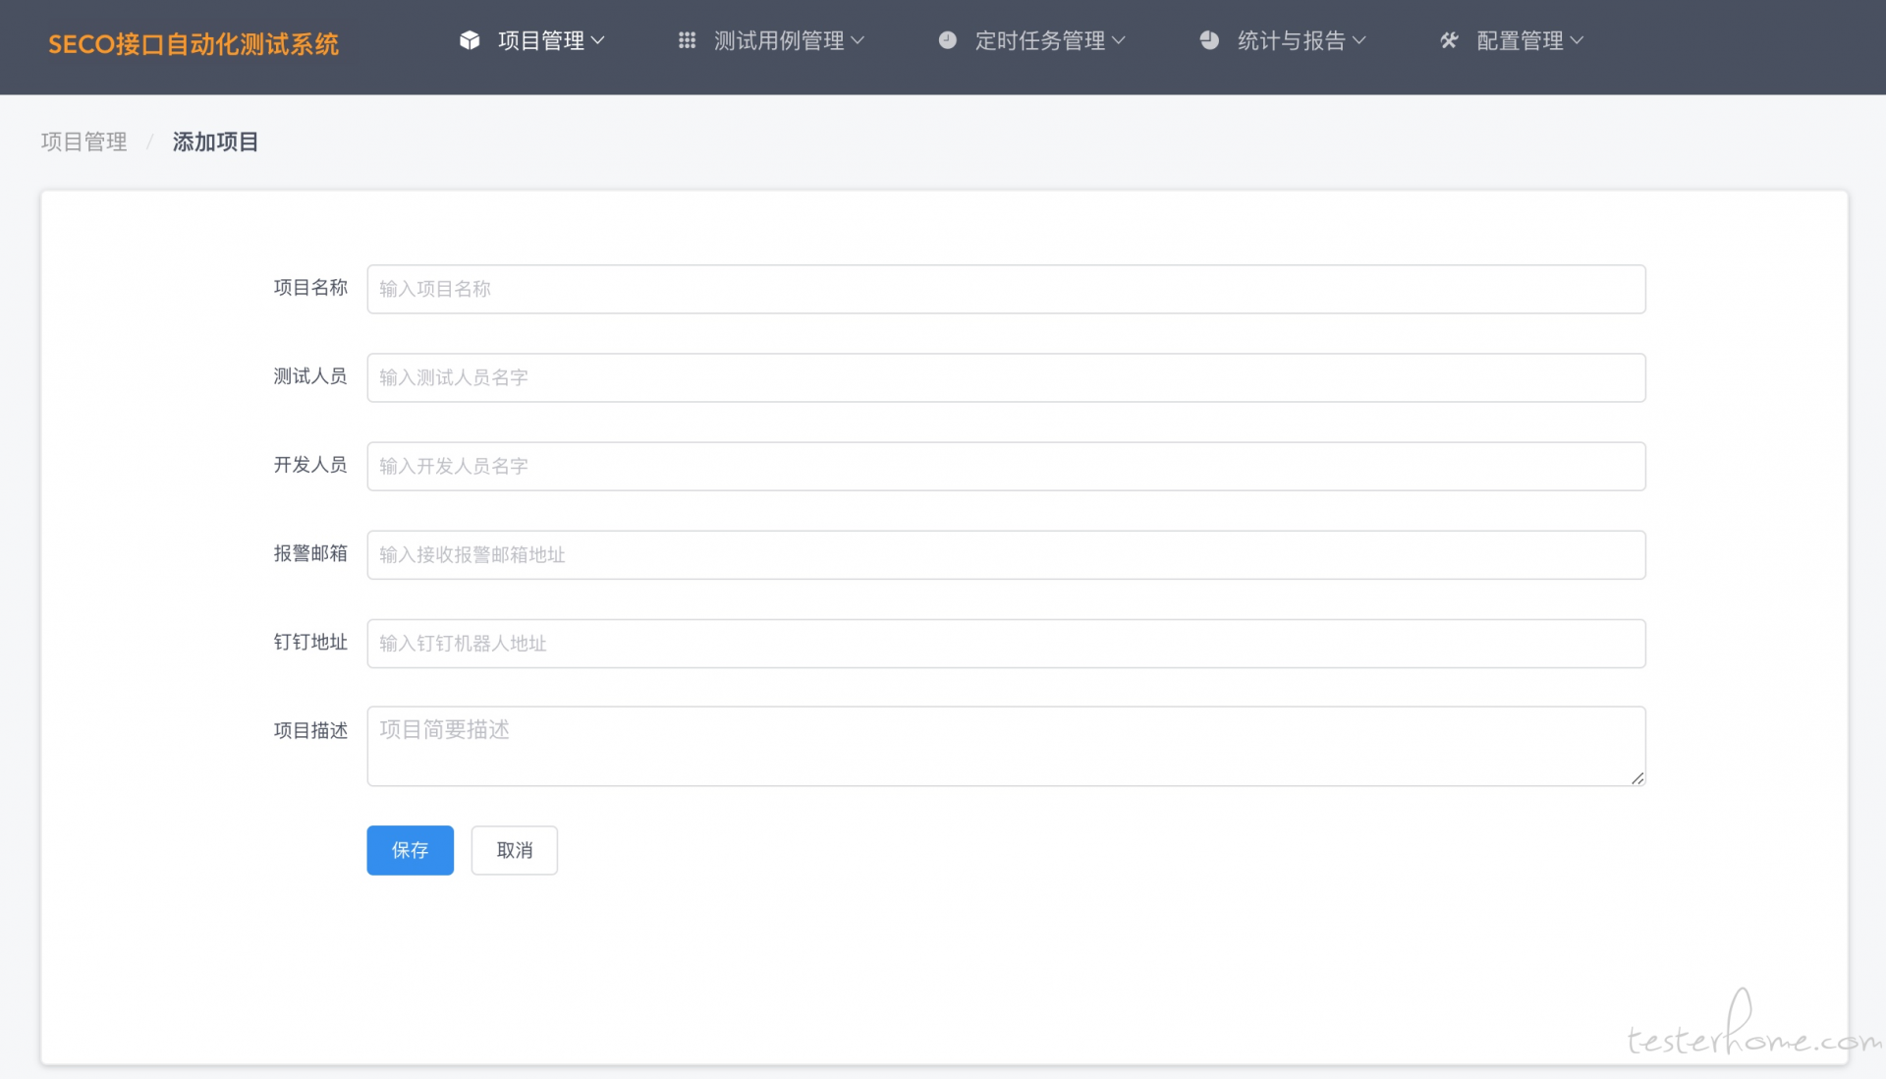Cancel the form with 取消 button
The height and width of the screenshot is (1079, 1886).
pos(515,850)
